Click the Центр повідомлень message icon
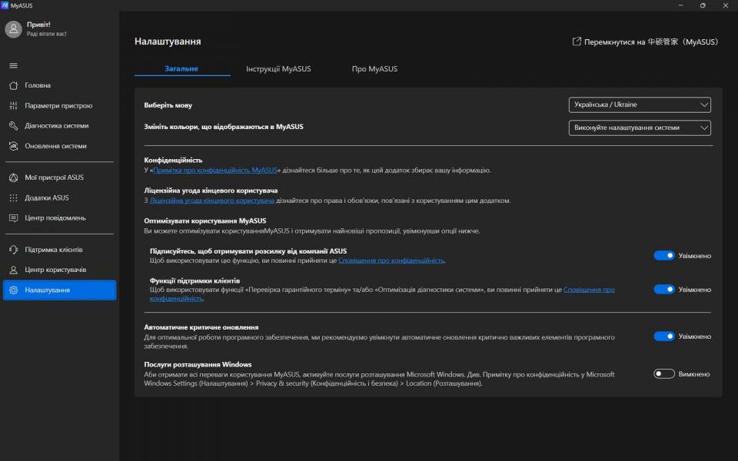The width and height of the screenshot is (738, 461). click(13, 217)
